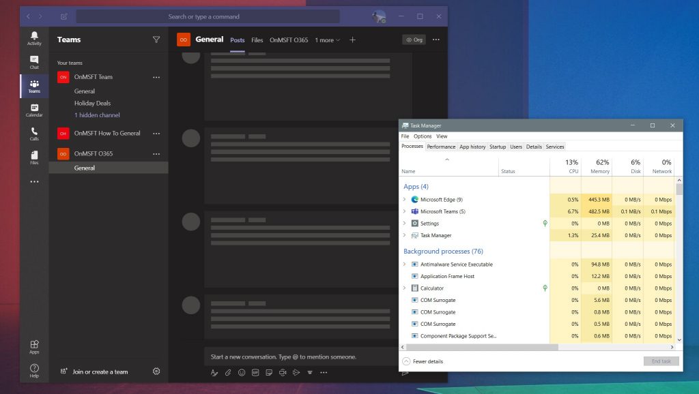Image resolution: width=699 pixels, height=394 pixels.
Task: Open Calls in the Teams sidebar
Action: pyautogui.click(x=34, y=134)
